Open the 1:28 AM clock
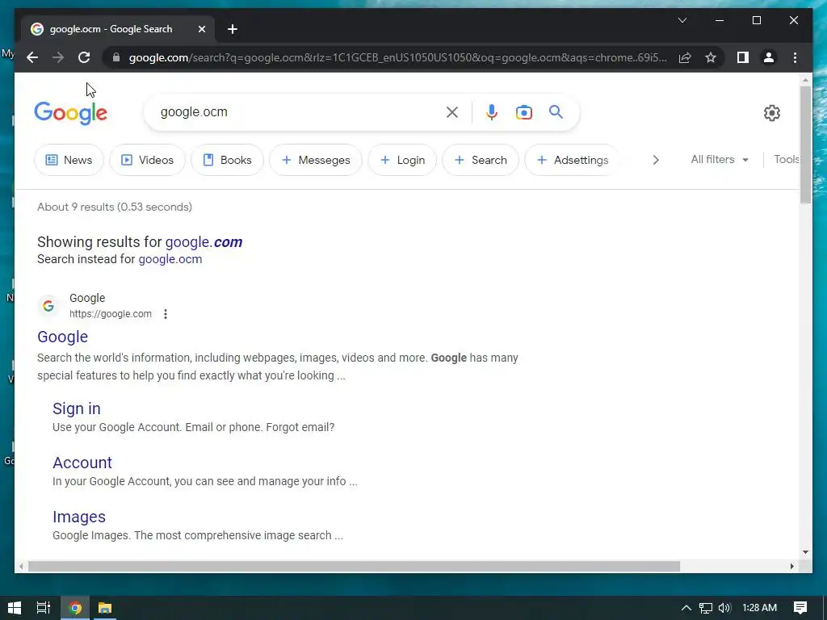827x620 pixels. click(759, 608)
